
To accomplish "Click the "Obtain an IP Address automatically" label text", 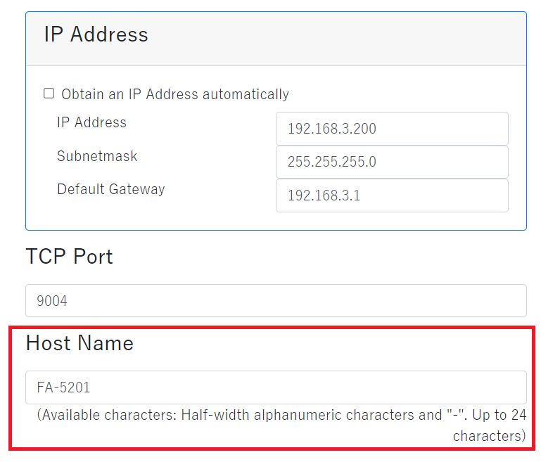I will tap(174, 94).
